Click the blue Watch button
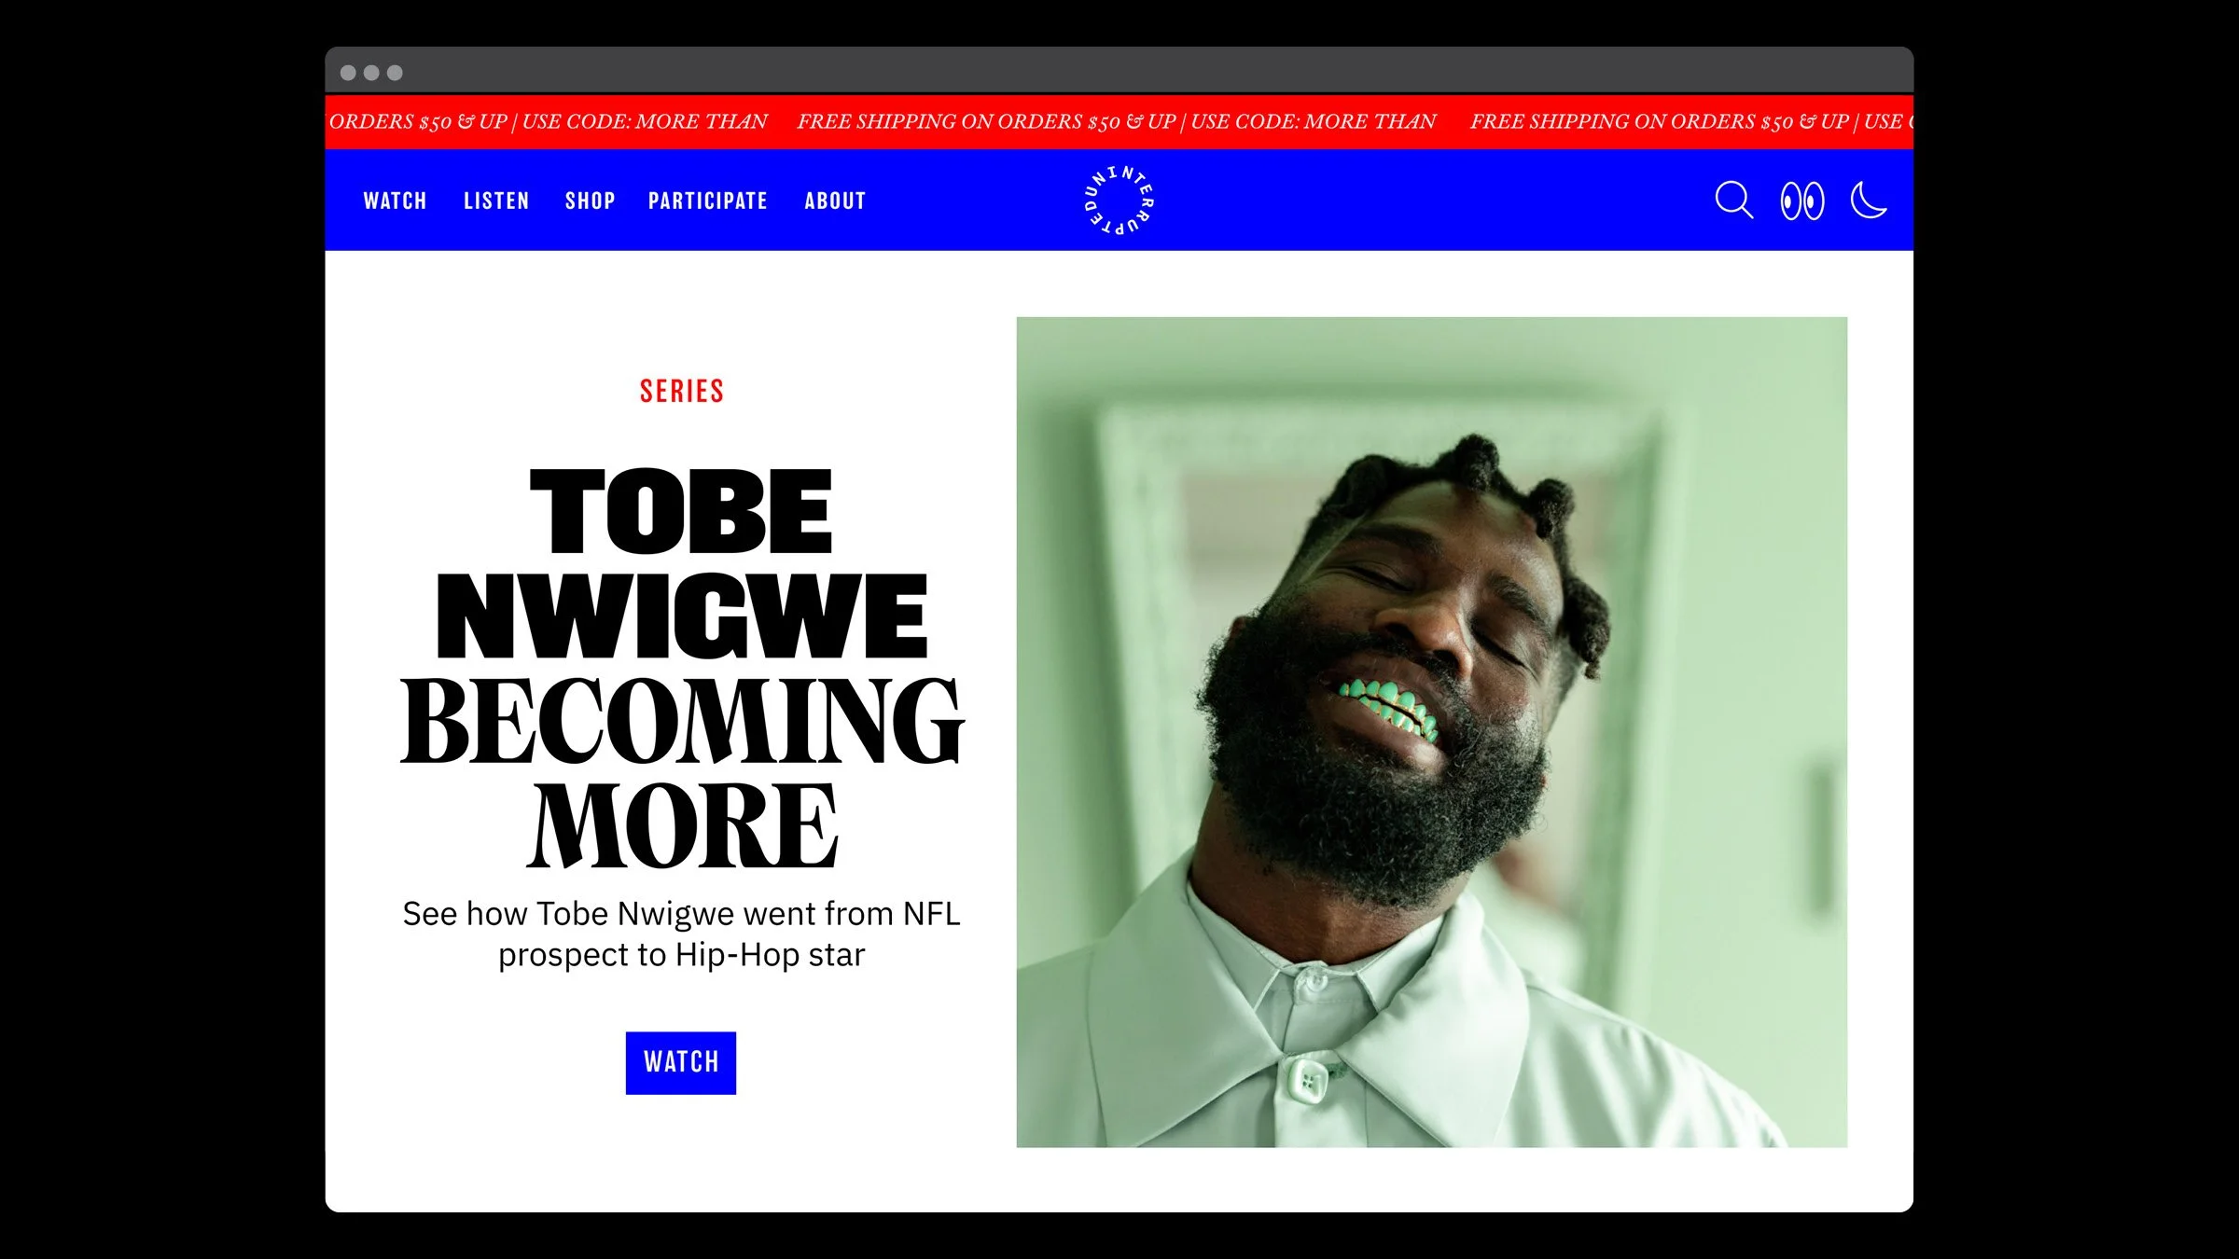This screenshot has width=2239, height=1259. pos(681,1062)
